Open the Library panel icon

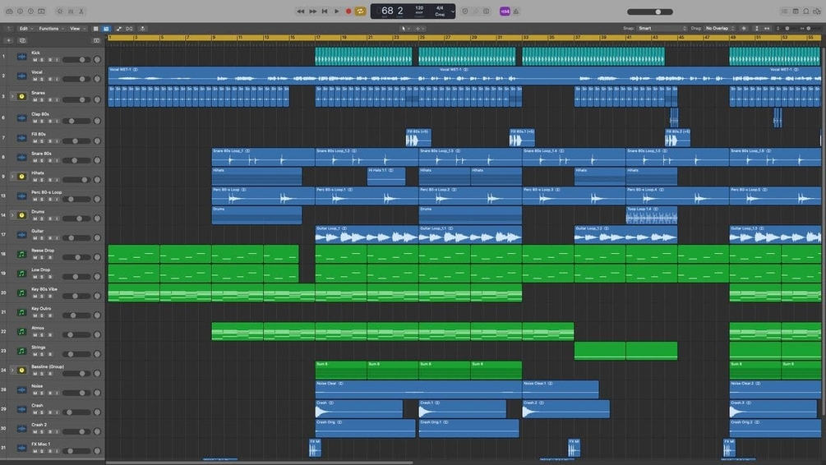point(10,11)
